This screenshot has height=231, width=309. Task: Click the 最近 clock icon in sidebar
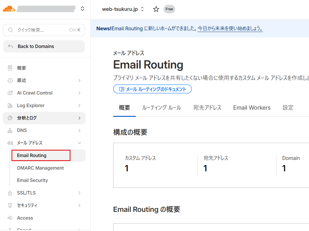pyautogui.click(x=10, y=81)
